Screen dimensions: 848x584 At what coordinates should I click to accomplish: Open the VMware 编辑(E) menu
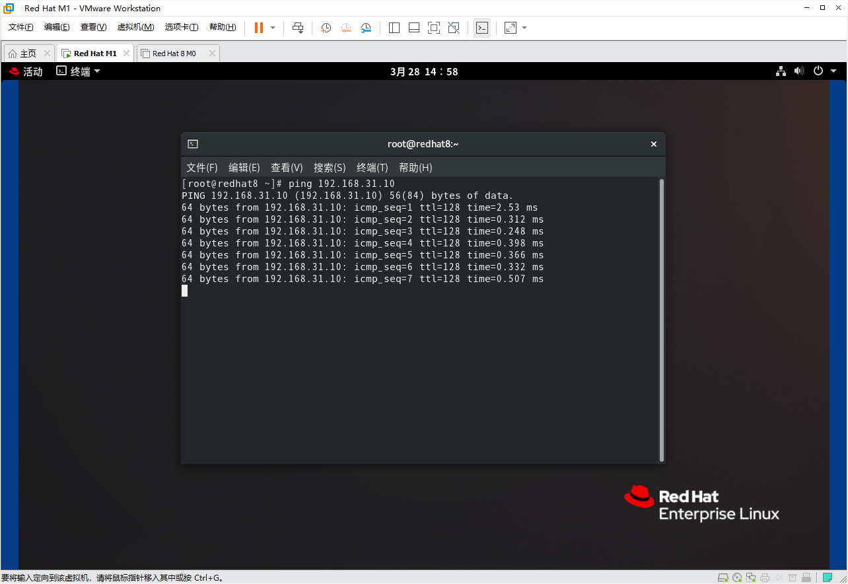point(57,27)
